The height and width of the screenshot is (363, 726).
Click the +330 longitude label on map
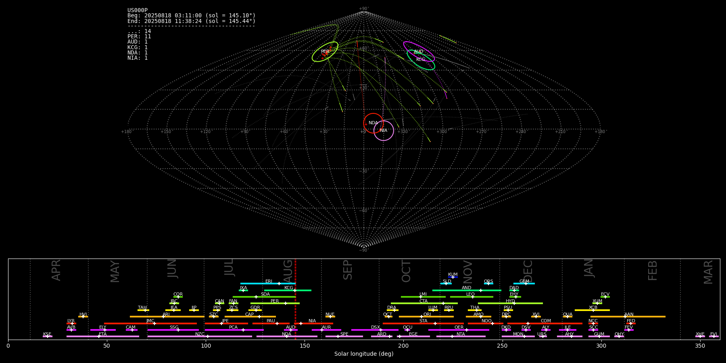coord(403,132)
